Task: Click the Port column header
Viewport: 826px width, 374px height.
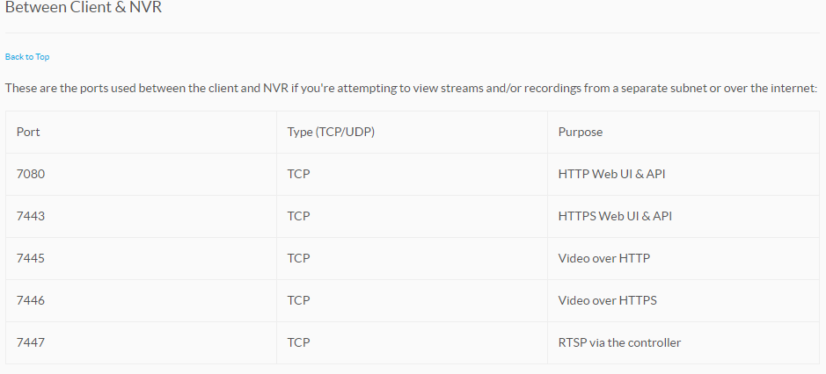Action: [28, 132]
